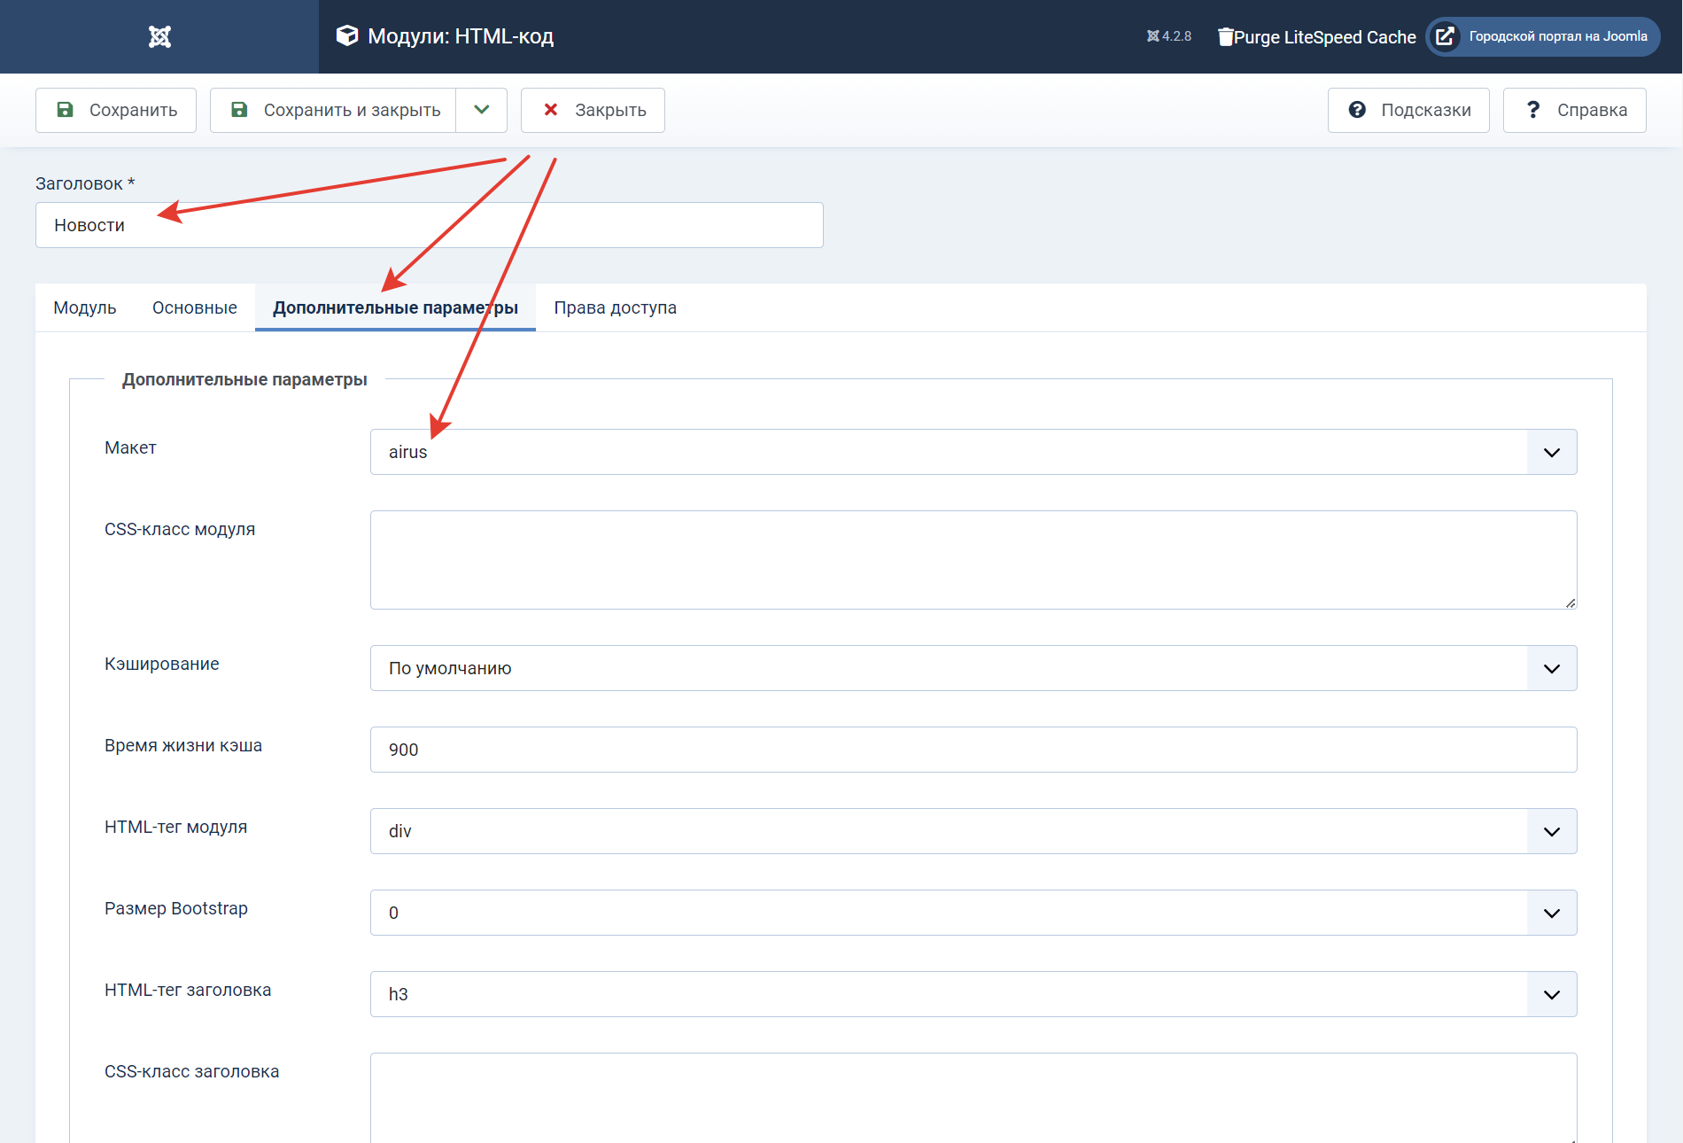1683x1143 pixels.
Task: Switch to the Модуль tab
Action: [85, 307]
